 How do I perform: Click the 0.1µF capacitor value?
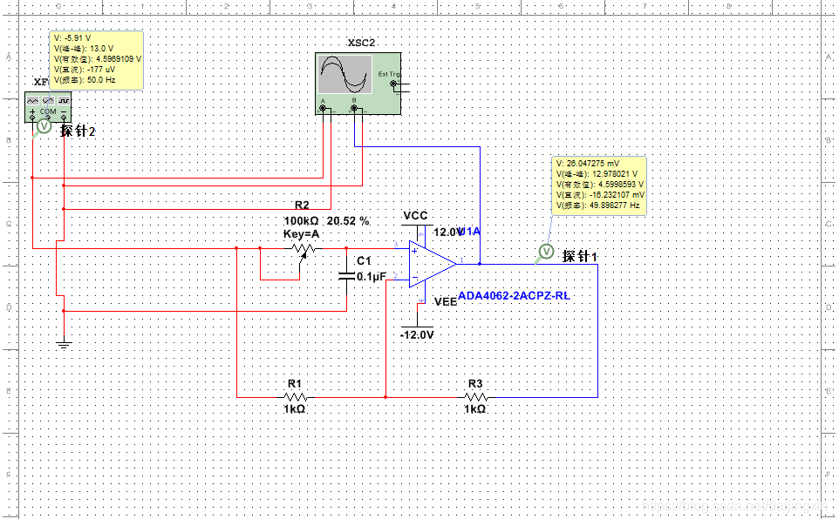[x=372, y=276]
